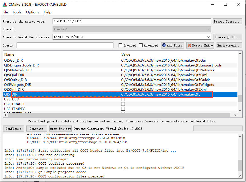Enable the USE_D3D checkbox

coord(123,99)
